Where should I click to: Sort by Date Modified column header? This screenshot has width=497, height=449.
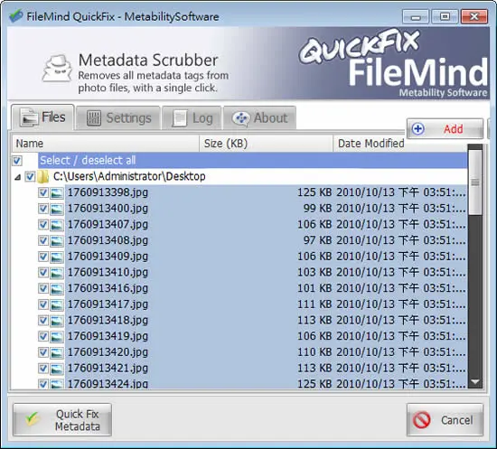400,144
